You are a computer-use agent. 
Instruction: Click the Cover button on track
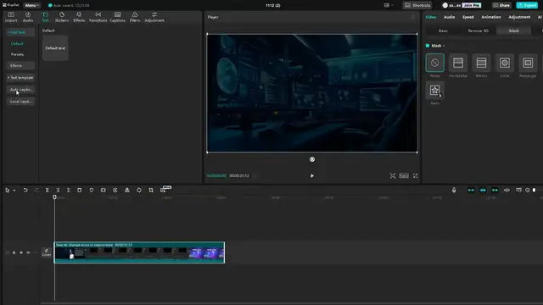click(47, 252)
